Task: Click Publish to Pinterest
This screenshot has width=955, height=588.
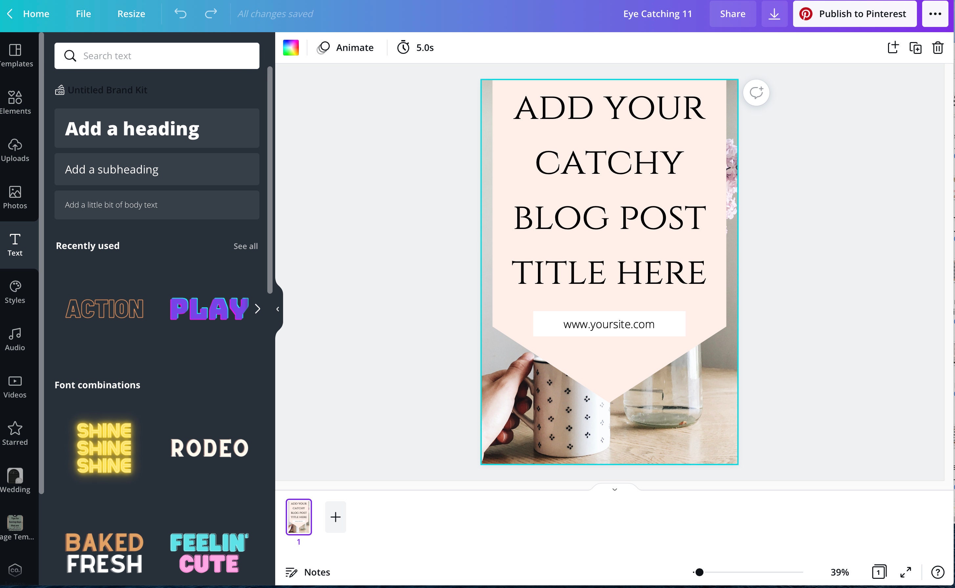Action: (x=854, y=13)
